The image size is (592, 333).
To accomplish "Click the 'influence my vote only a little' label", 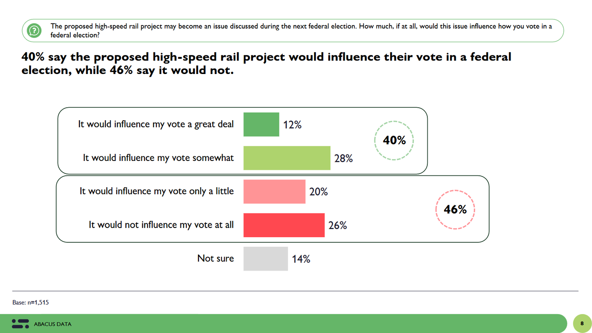I will coord(156,191).
